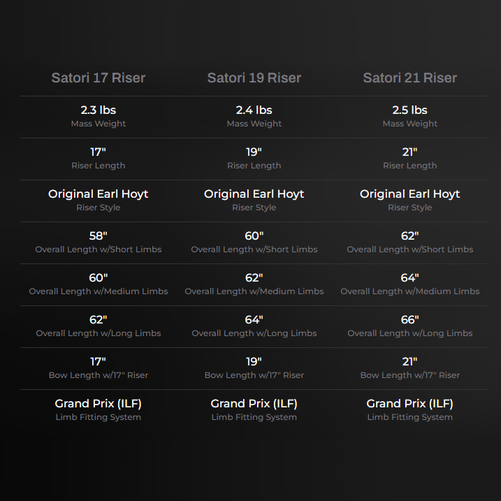Click 66" Overall Length w/Long Limbs

point(410,319)
